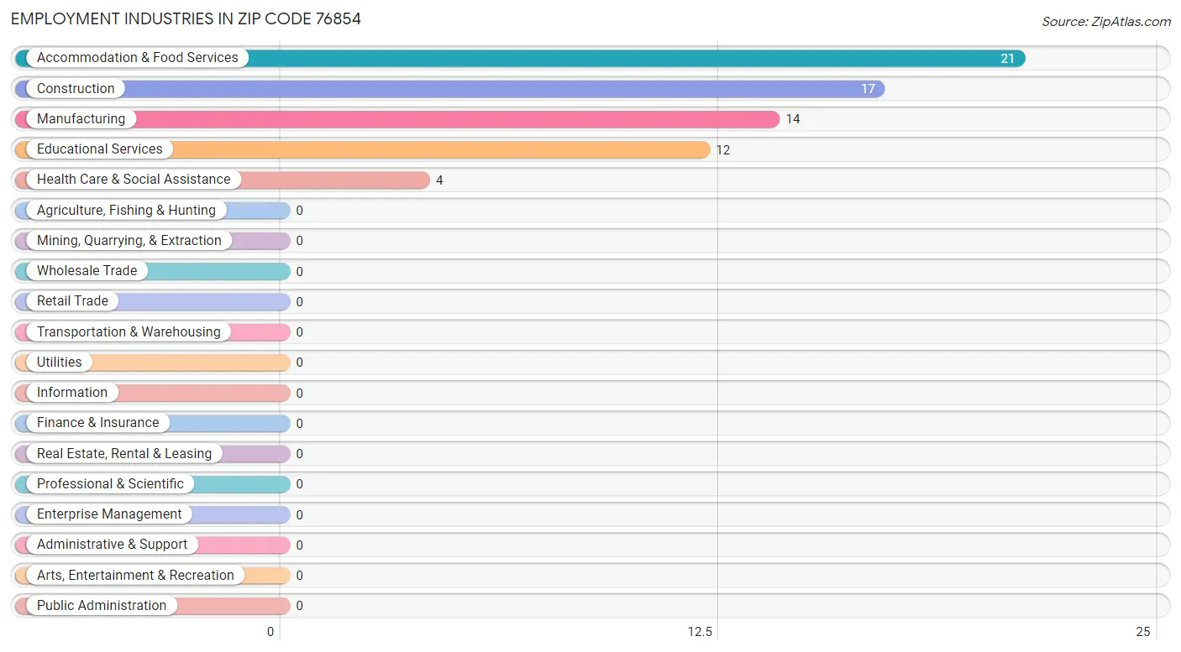The width and height of the screenshot is (1181, 652).
Task: Click the teal Accommodation & Food Services bar
Action: pyautogui.click(x=520, y=58)
